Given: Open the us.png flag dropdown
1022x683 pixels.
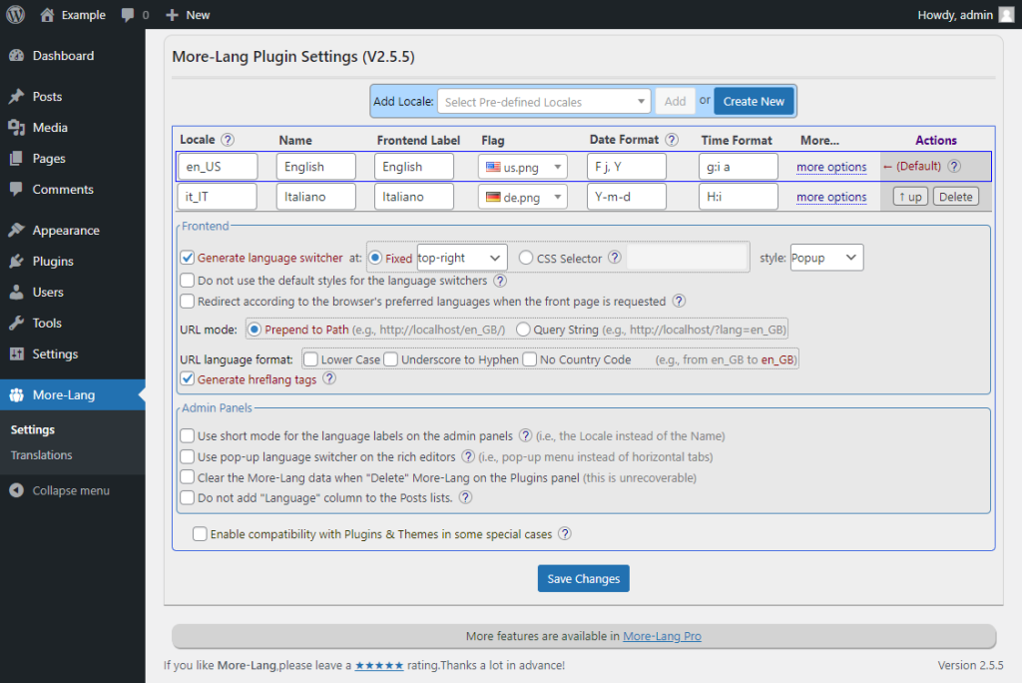Looking at the screenshot, I should pyautogui.click(x=523, y=167).
